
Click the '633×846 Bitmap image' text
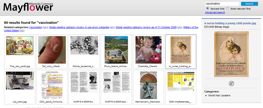217,27
